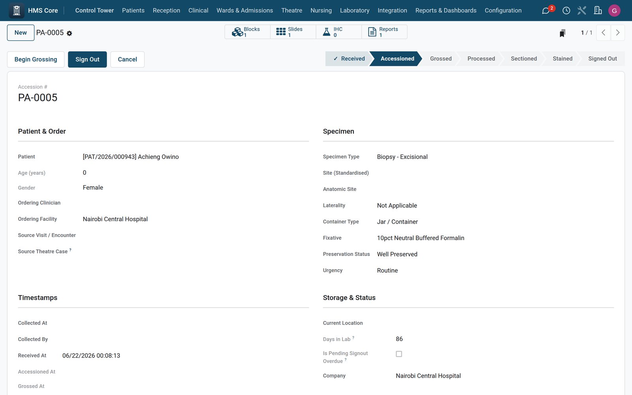Select the Grossed status stage
Screen dimensions: 632x395
click(x=440, y=58)
